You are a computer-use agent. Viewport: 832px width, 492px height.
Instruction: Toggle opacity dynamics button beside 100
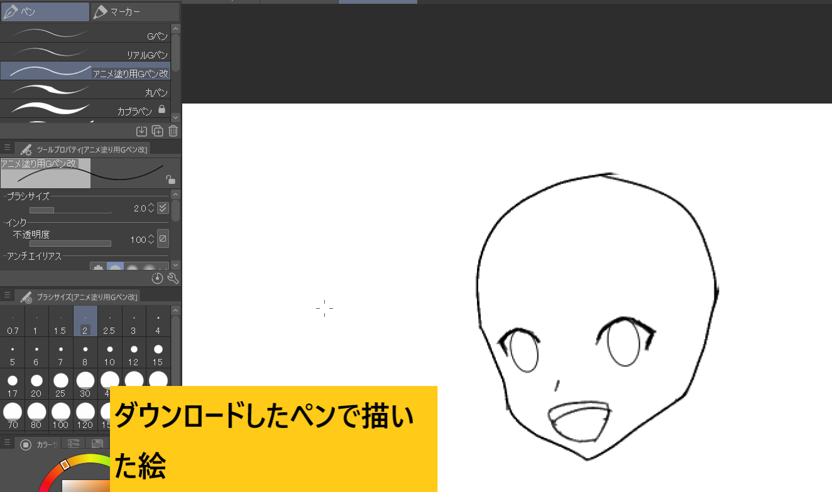(x=162, y=239)
